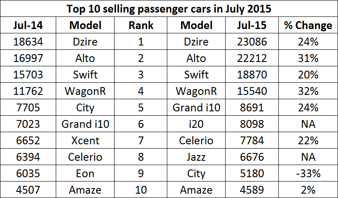Select the % Change column header

[x=308, y=25]
